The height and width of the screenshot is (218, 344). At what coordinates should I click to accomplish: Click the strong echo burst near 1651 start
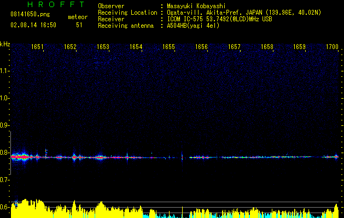21,156
